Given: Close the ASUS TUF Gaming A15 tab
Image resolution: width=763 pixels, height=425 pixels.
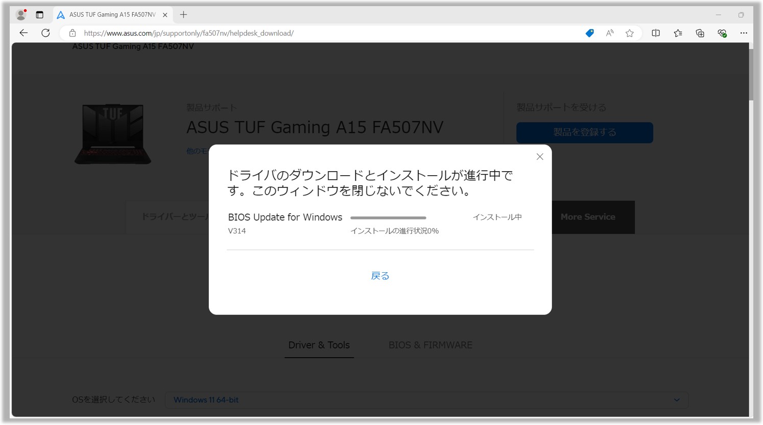Looking at the screenshot, I should (165, 15).
